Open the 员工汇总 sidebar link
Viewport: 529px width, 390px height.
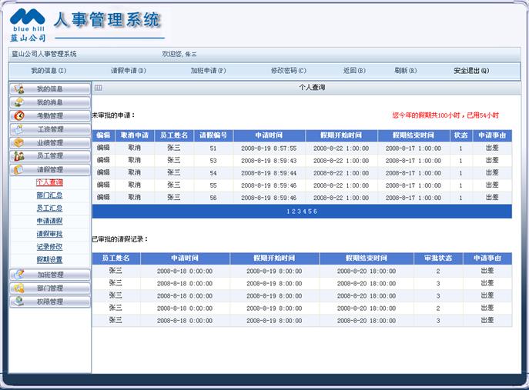pos(49,208)
